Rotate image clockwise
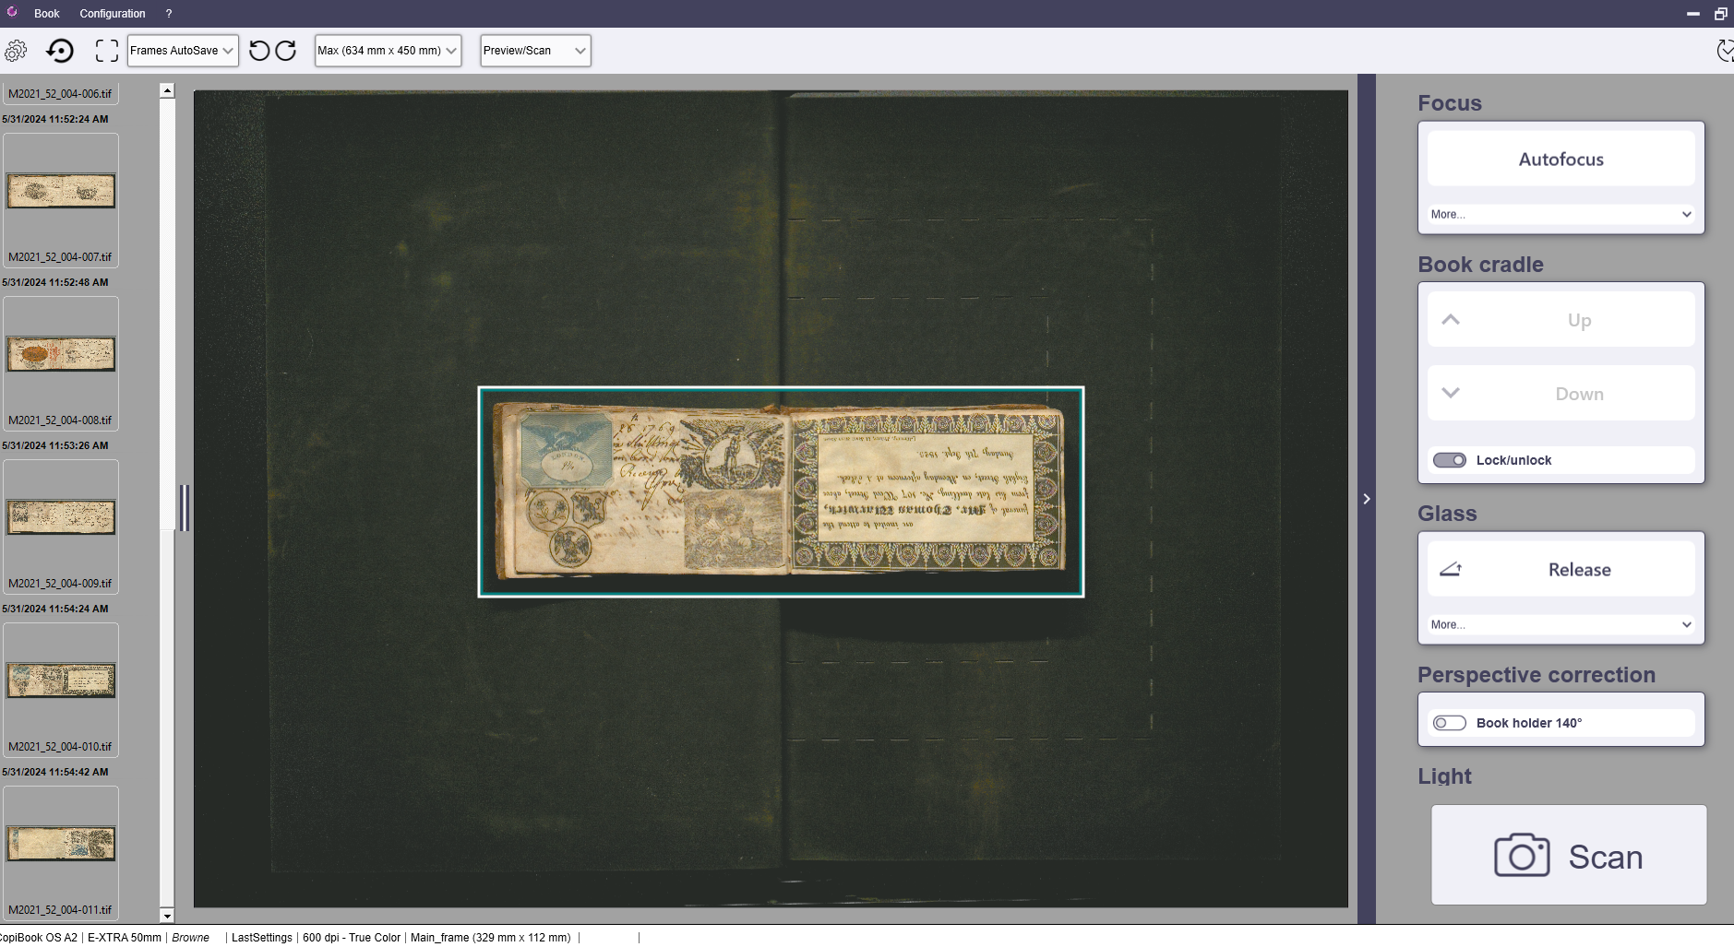Viewport: 1734px width, 947px height. tap(286, 51)
